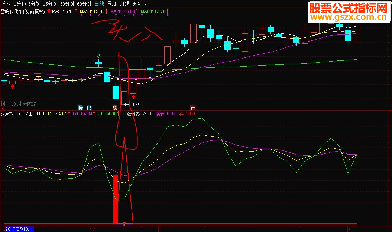Screen dimensions: 392x232
Task: Click the month 2 marker on time axis
Action: click(349, 229)
